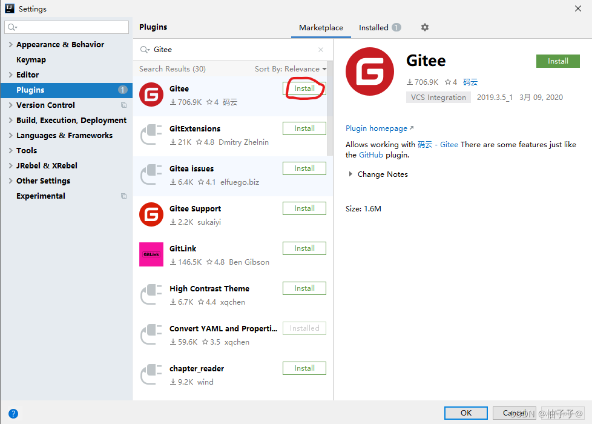This screenshot has width=592, height=424.
Task: Open the Sort By Relevance dropdown
Action: [x=291, y=69]
